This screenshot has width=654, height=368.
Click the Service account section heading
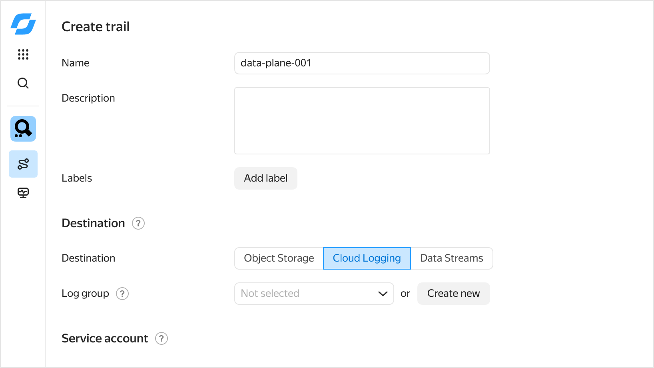pyautogui.click(x=105, y=338)
